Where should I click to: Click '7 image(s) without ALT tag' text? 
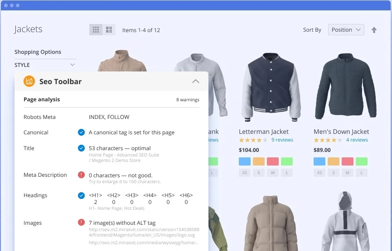(x=122, y=223)
